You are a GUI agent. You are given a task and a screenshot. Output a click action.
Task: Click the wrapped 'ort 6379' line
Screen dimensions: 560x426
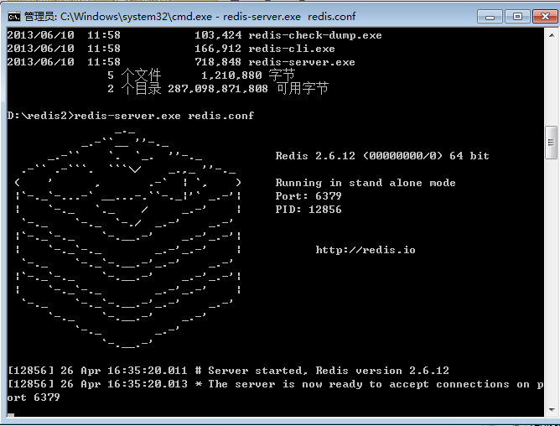[34, 397]
